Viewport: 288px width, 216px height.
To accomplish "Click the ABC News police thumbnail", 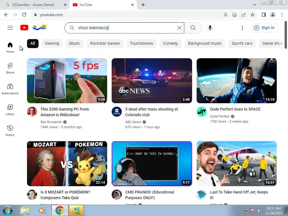I will click(x=152, y=81).
